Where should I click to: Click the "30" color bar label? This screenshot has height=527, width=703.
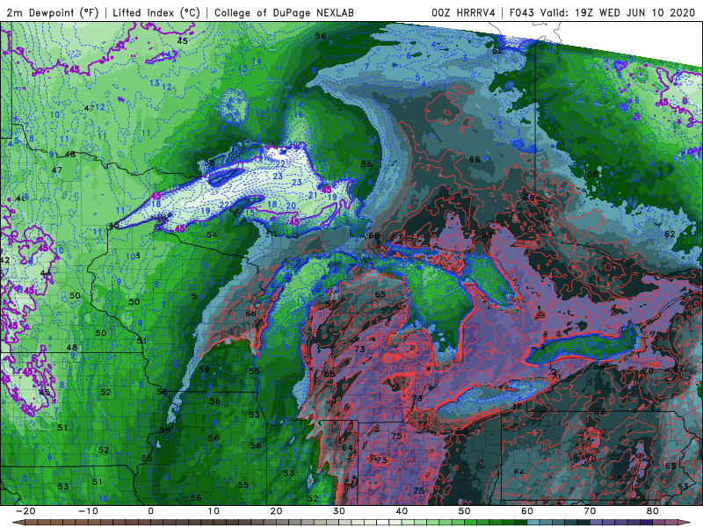coord(339,511)
